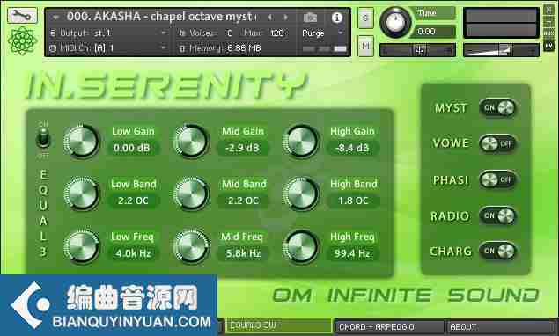The image size is (559, 336).
Task: Click the High Freq value 99.4 Hz
Action: [352, 253]
